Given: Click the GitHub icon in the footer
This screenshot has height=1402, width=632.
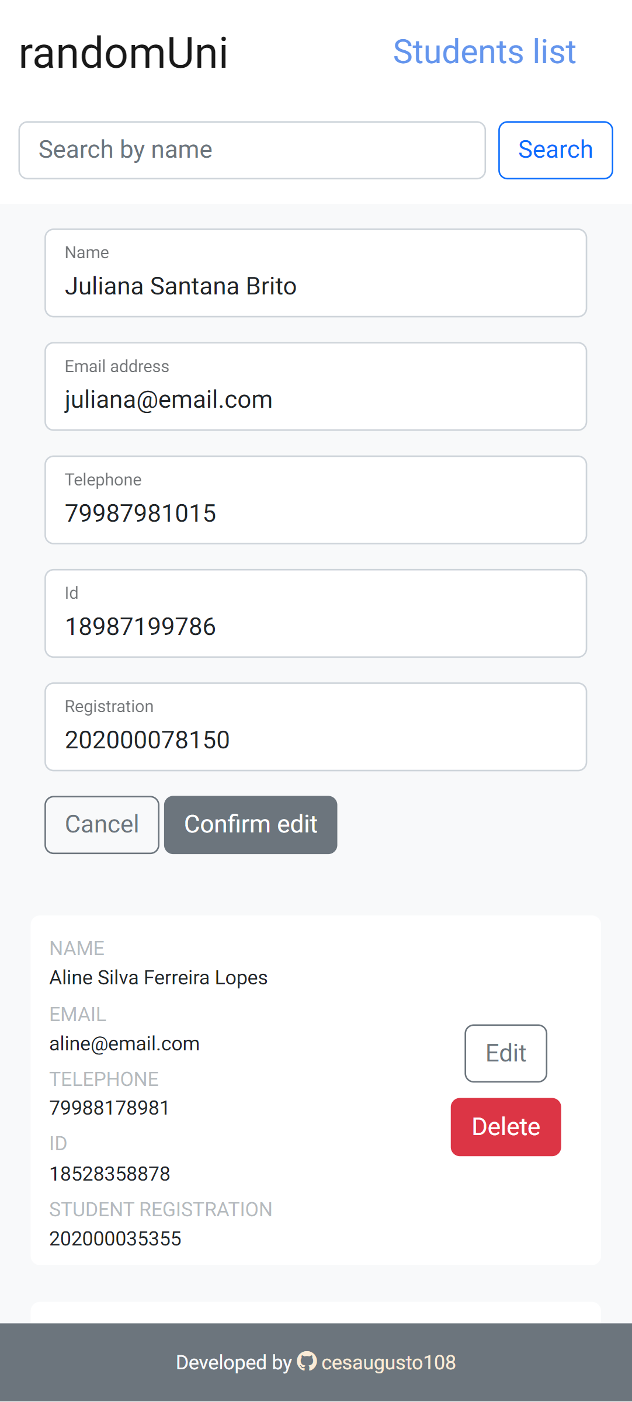Looking at the screenshot, I should point(305,1362).
